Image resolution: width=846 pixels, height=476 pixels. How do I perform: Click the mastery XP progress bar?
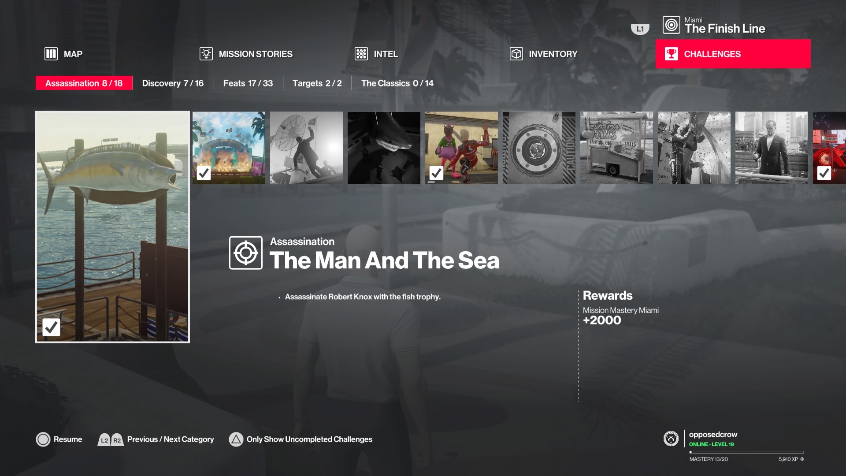tap(746, 452)
